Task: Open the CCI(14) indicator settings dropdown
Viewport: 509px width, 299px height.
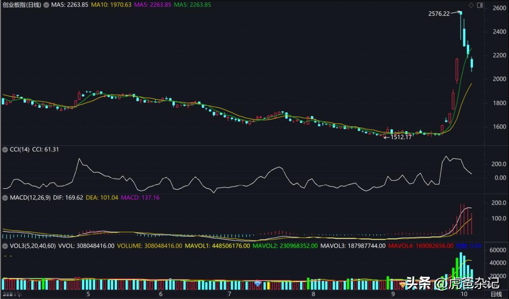Action: click(5, 149)
